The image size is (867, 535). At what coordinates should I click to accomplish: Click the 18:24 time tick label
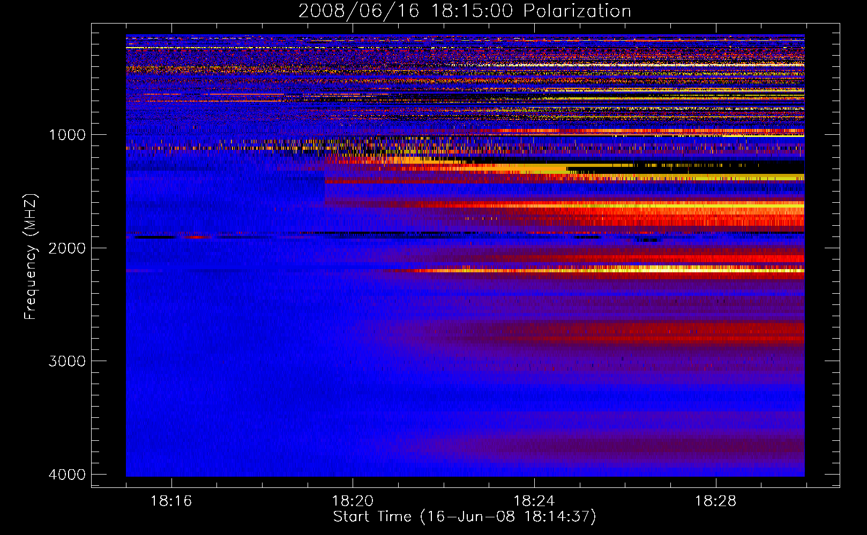534,501
